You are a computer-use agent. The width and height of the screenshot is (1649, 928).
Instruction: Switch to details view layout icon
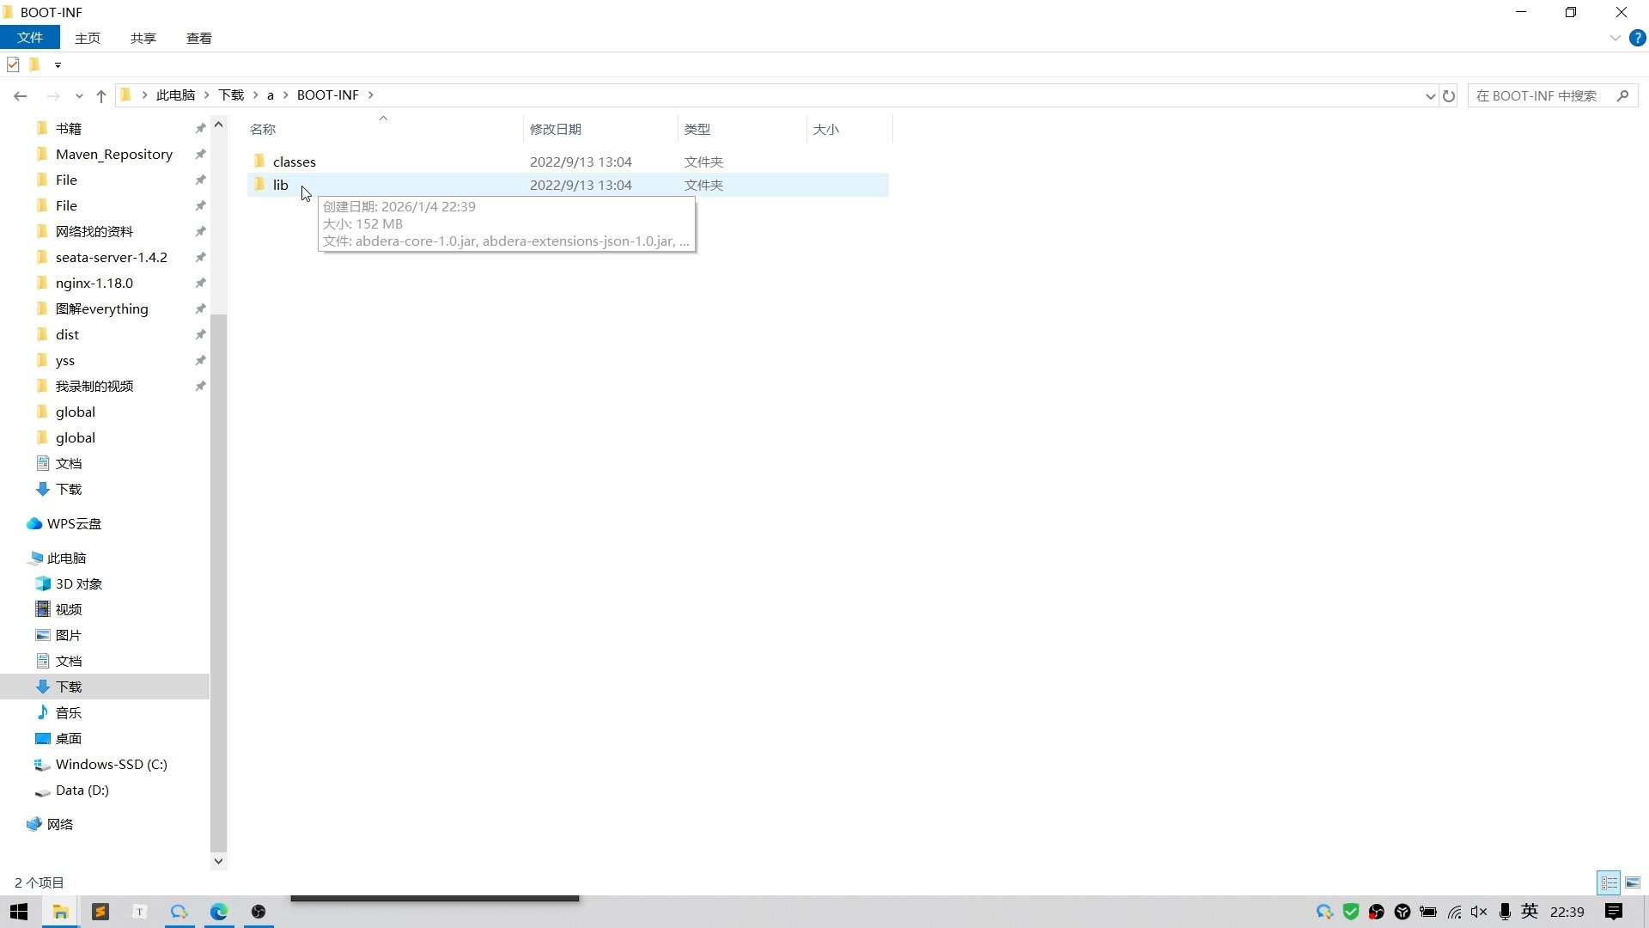click(x=1609, y=882)
